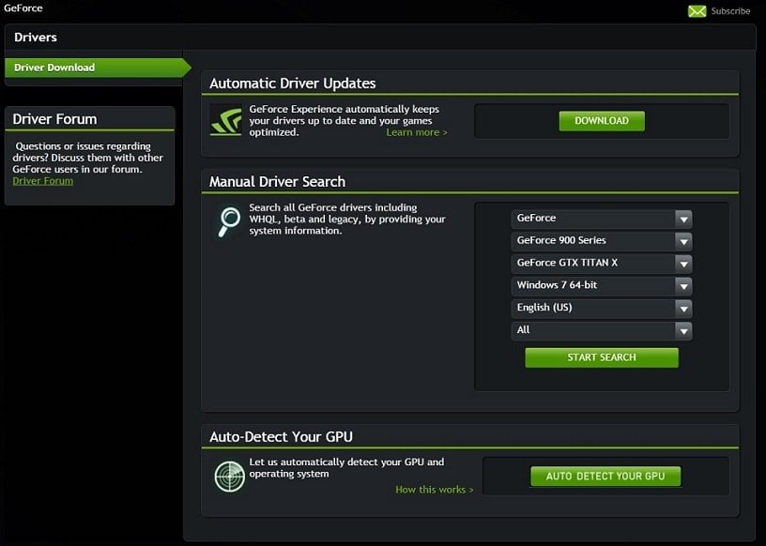Image resolution: width=766 pixels, height=546 pixels.
Task: Open the Driver Forum link
Action: [43, 181]
